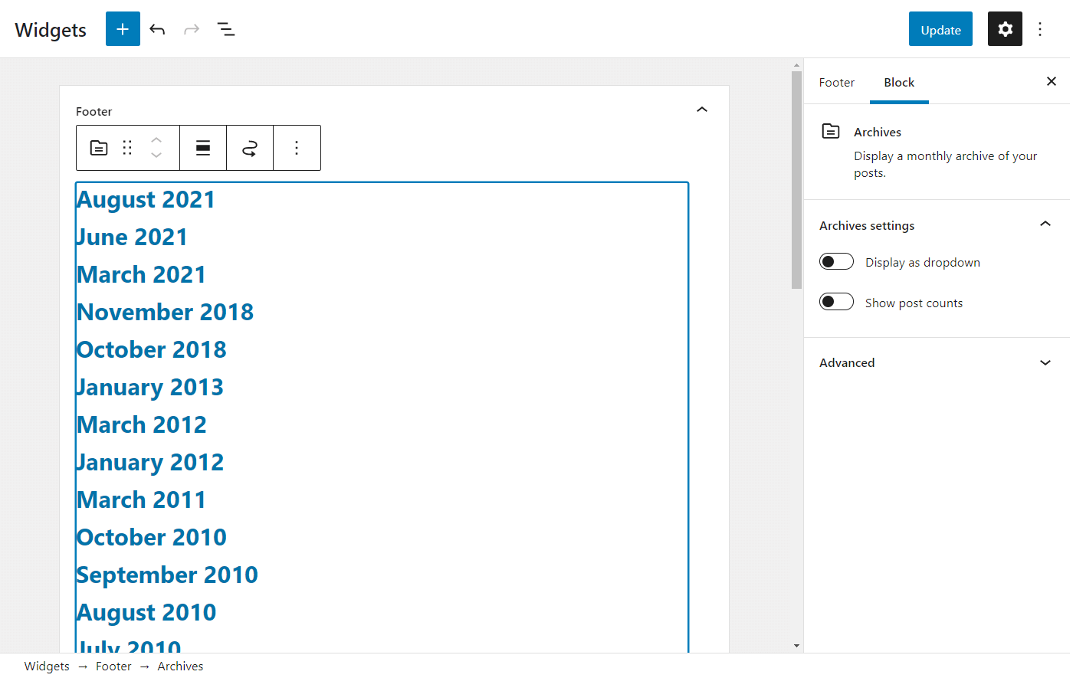Switch to the Footer tab in sidebar

pyautogui.click(x=836, y=82)
